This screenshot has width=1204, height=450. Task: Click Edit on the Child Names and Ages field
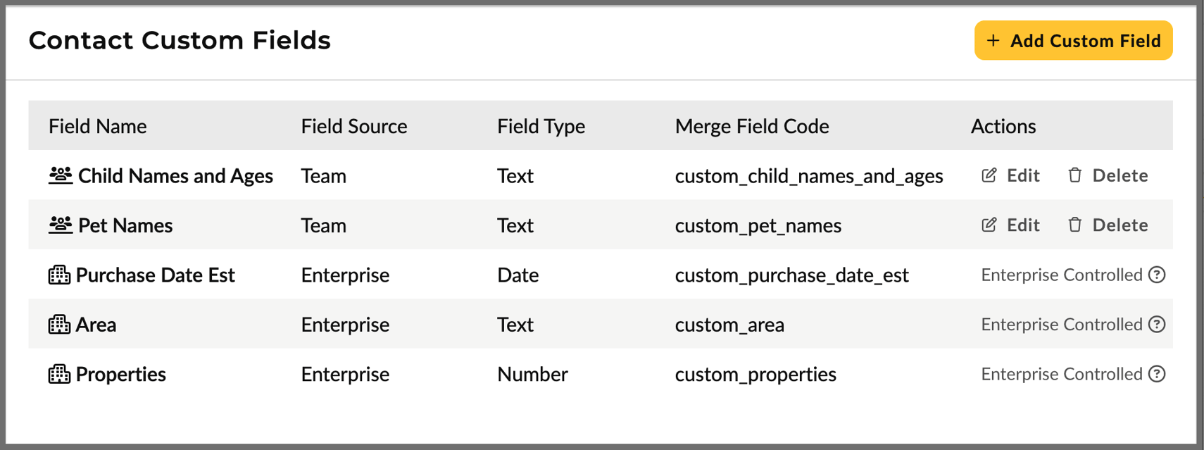[x=1022, y=175]
